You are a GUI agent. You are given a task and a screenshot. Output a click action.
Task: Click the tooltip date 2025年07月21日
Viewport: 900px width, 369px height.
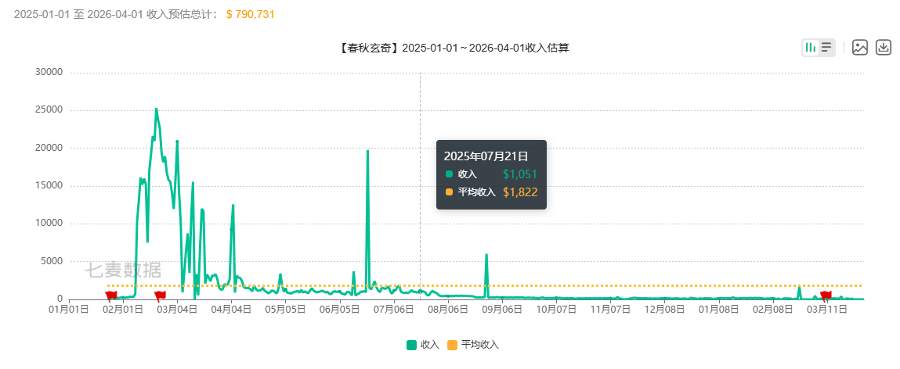tap(486, 156)
